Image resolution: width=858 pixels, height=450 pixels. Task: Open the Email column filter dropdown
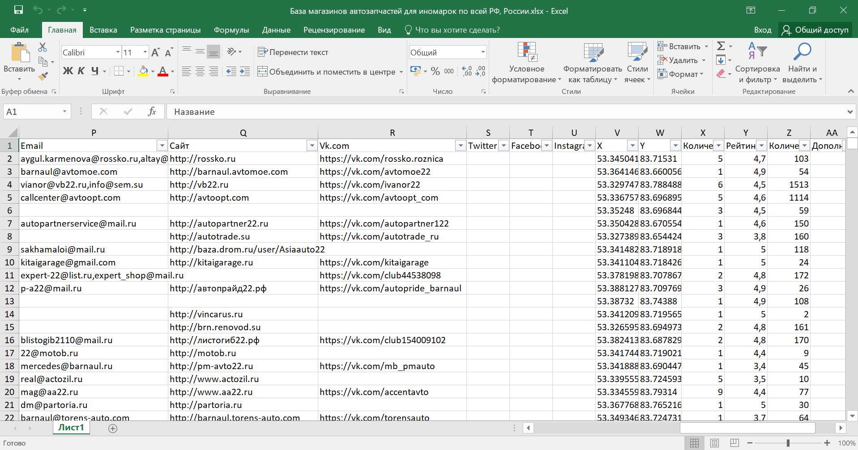162,146
